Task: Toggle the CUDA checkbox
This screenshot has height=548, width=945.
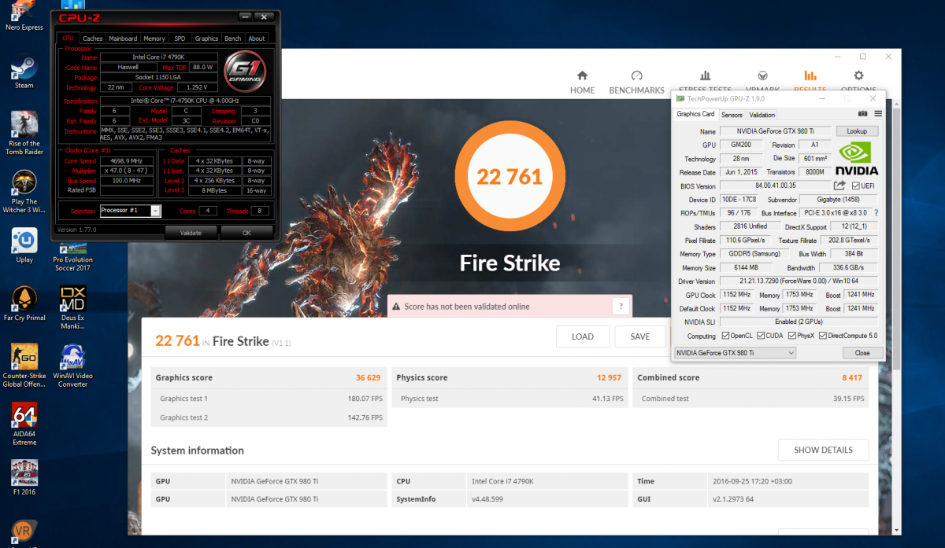Action: click(x=761, y=336)
